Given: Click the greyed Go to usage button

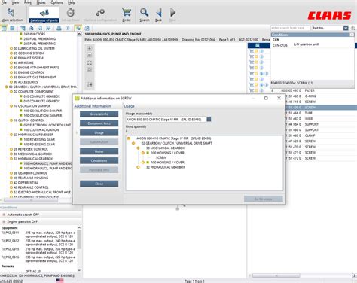Looking at the screenshot, I should tap(264, 199).
